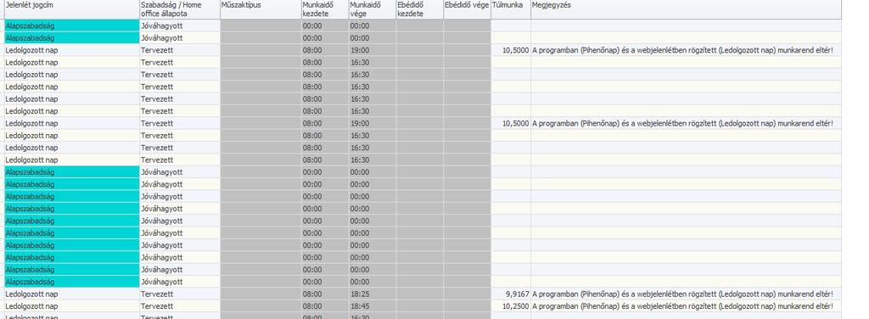Select the last cyan Alapszabadság row cell
This screenshot has height=319, width=869.
click(x=71, y=282)
